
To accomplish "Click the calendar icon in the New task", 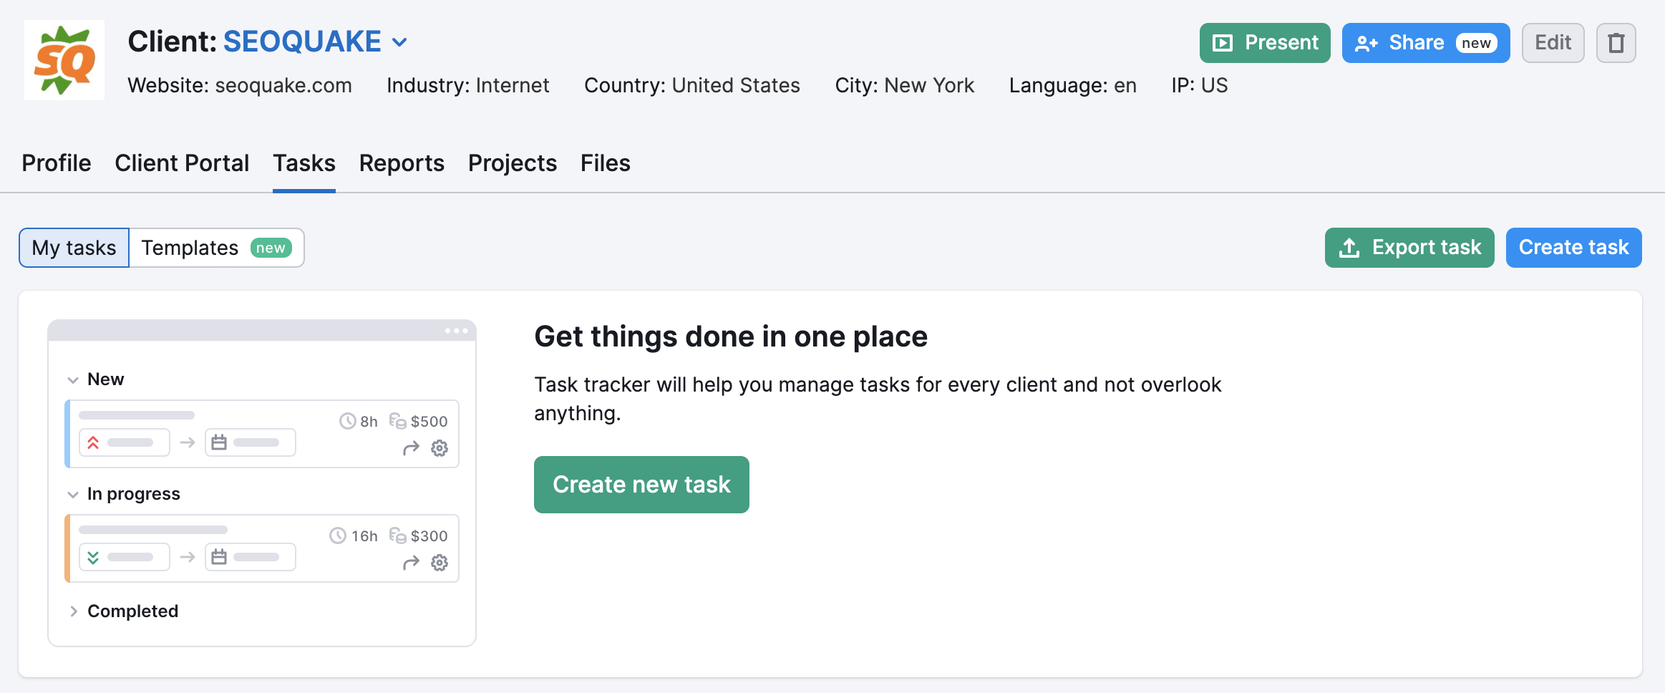I will 219,442.
